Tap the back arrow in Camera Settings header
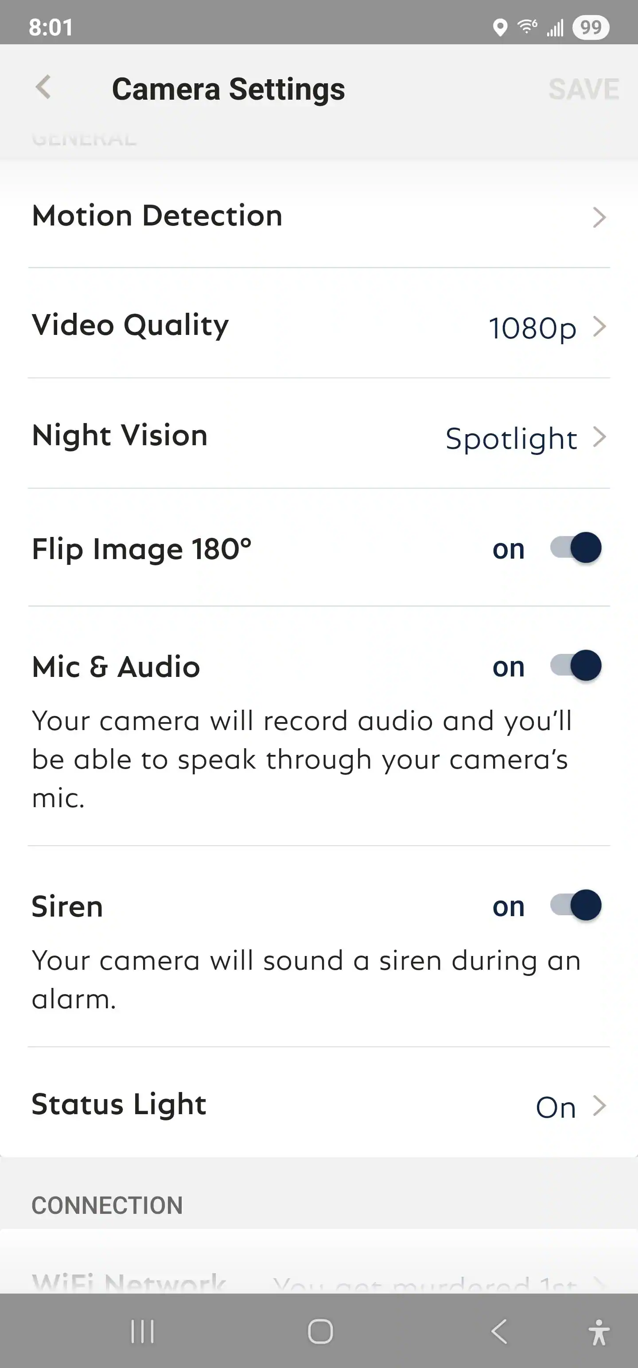The height and width of the screenshot is (1368, 638). 43,87
